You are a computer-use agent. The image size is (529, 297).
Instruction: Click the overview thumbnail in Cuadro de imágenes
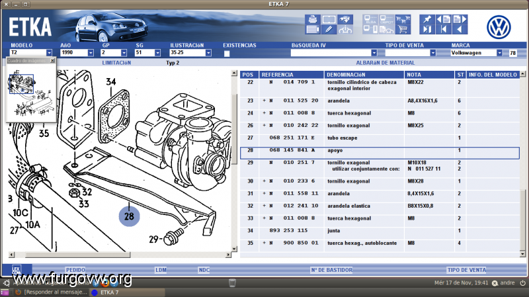30,93
